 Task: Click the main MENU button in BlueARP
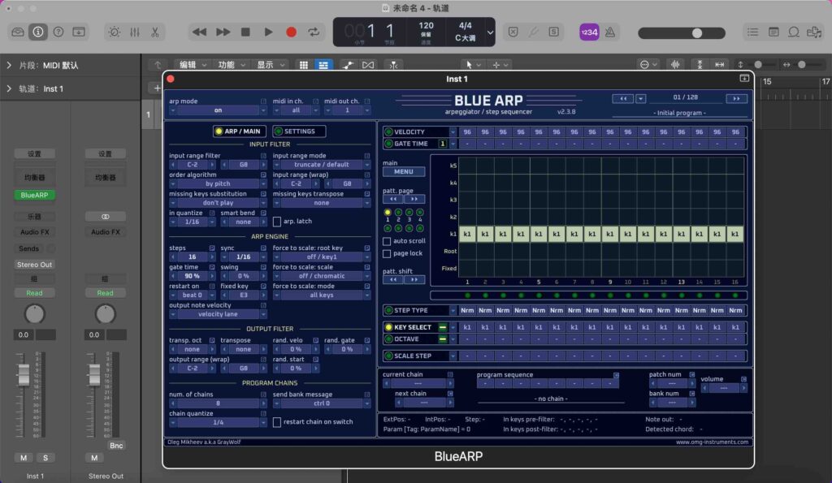coord(404,172)
